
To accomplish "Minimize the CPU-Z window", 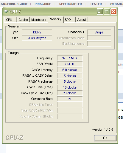I will (x=100, y=12).
